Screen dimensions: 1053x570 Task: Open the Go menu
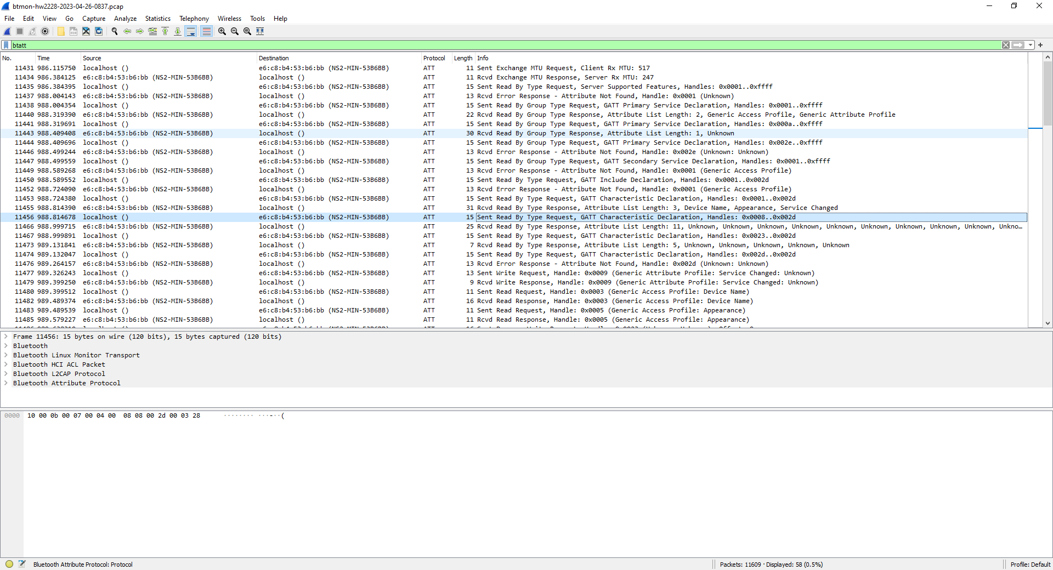(69, 18)
